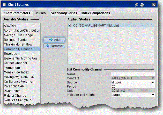Click the pin icon in title bar
Viewport: 163px width, 115px height.
[137, 5]
